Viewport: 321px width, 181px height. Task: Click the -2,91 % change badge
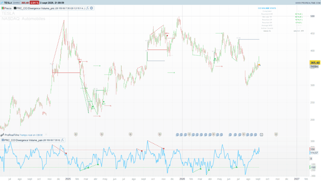coord(34,3)
